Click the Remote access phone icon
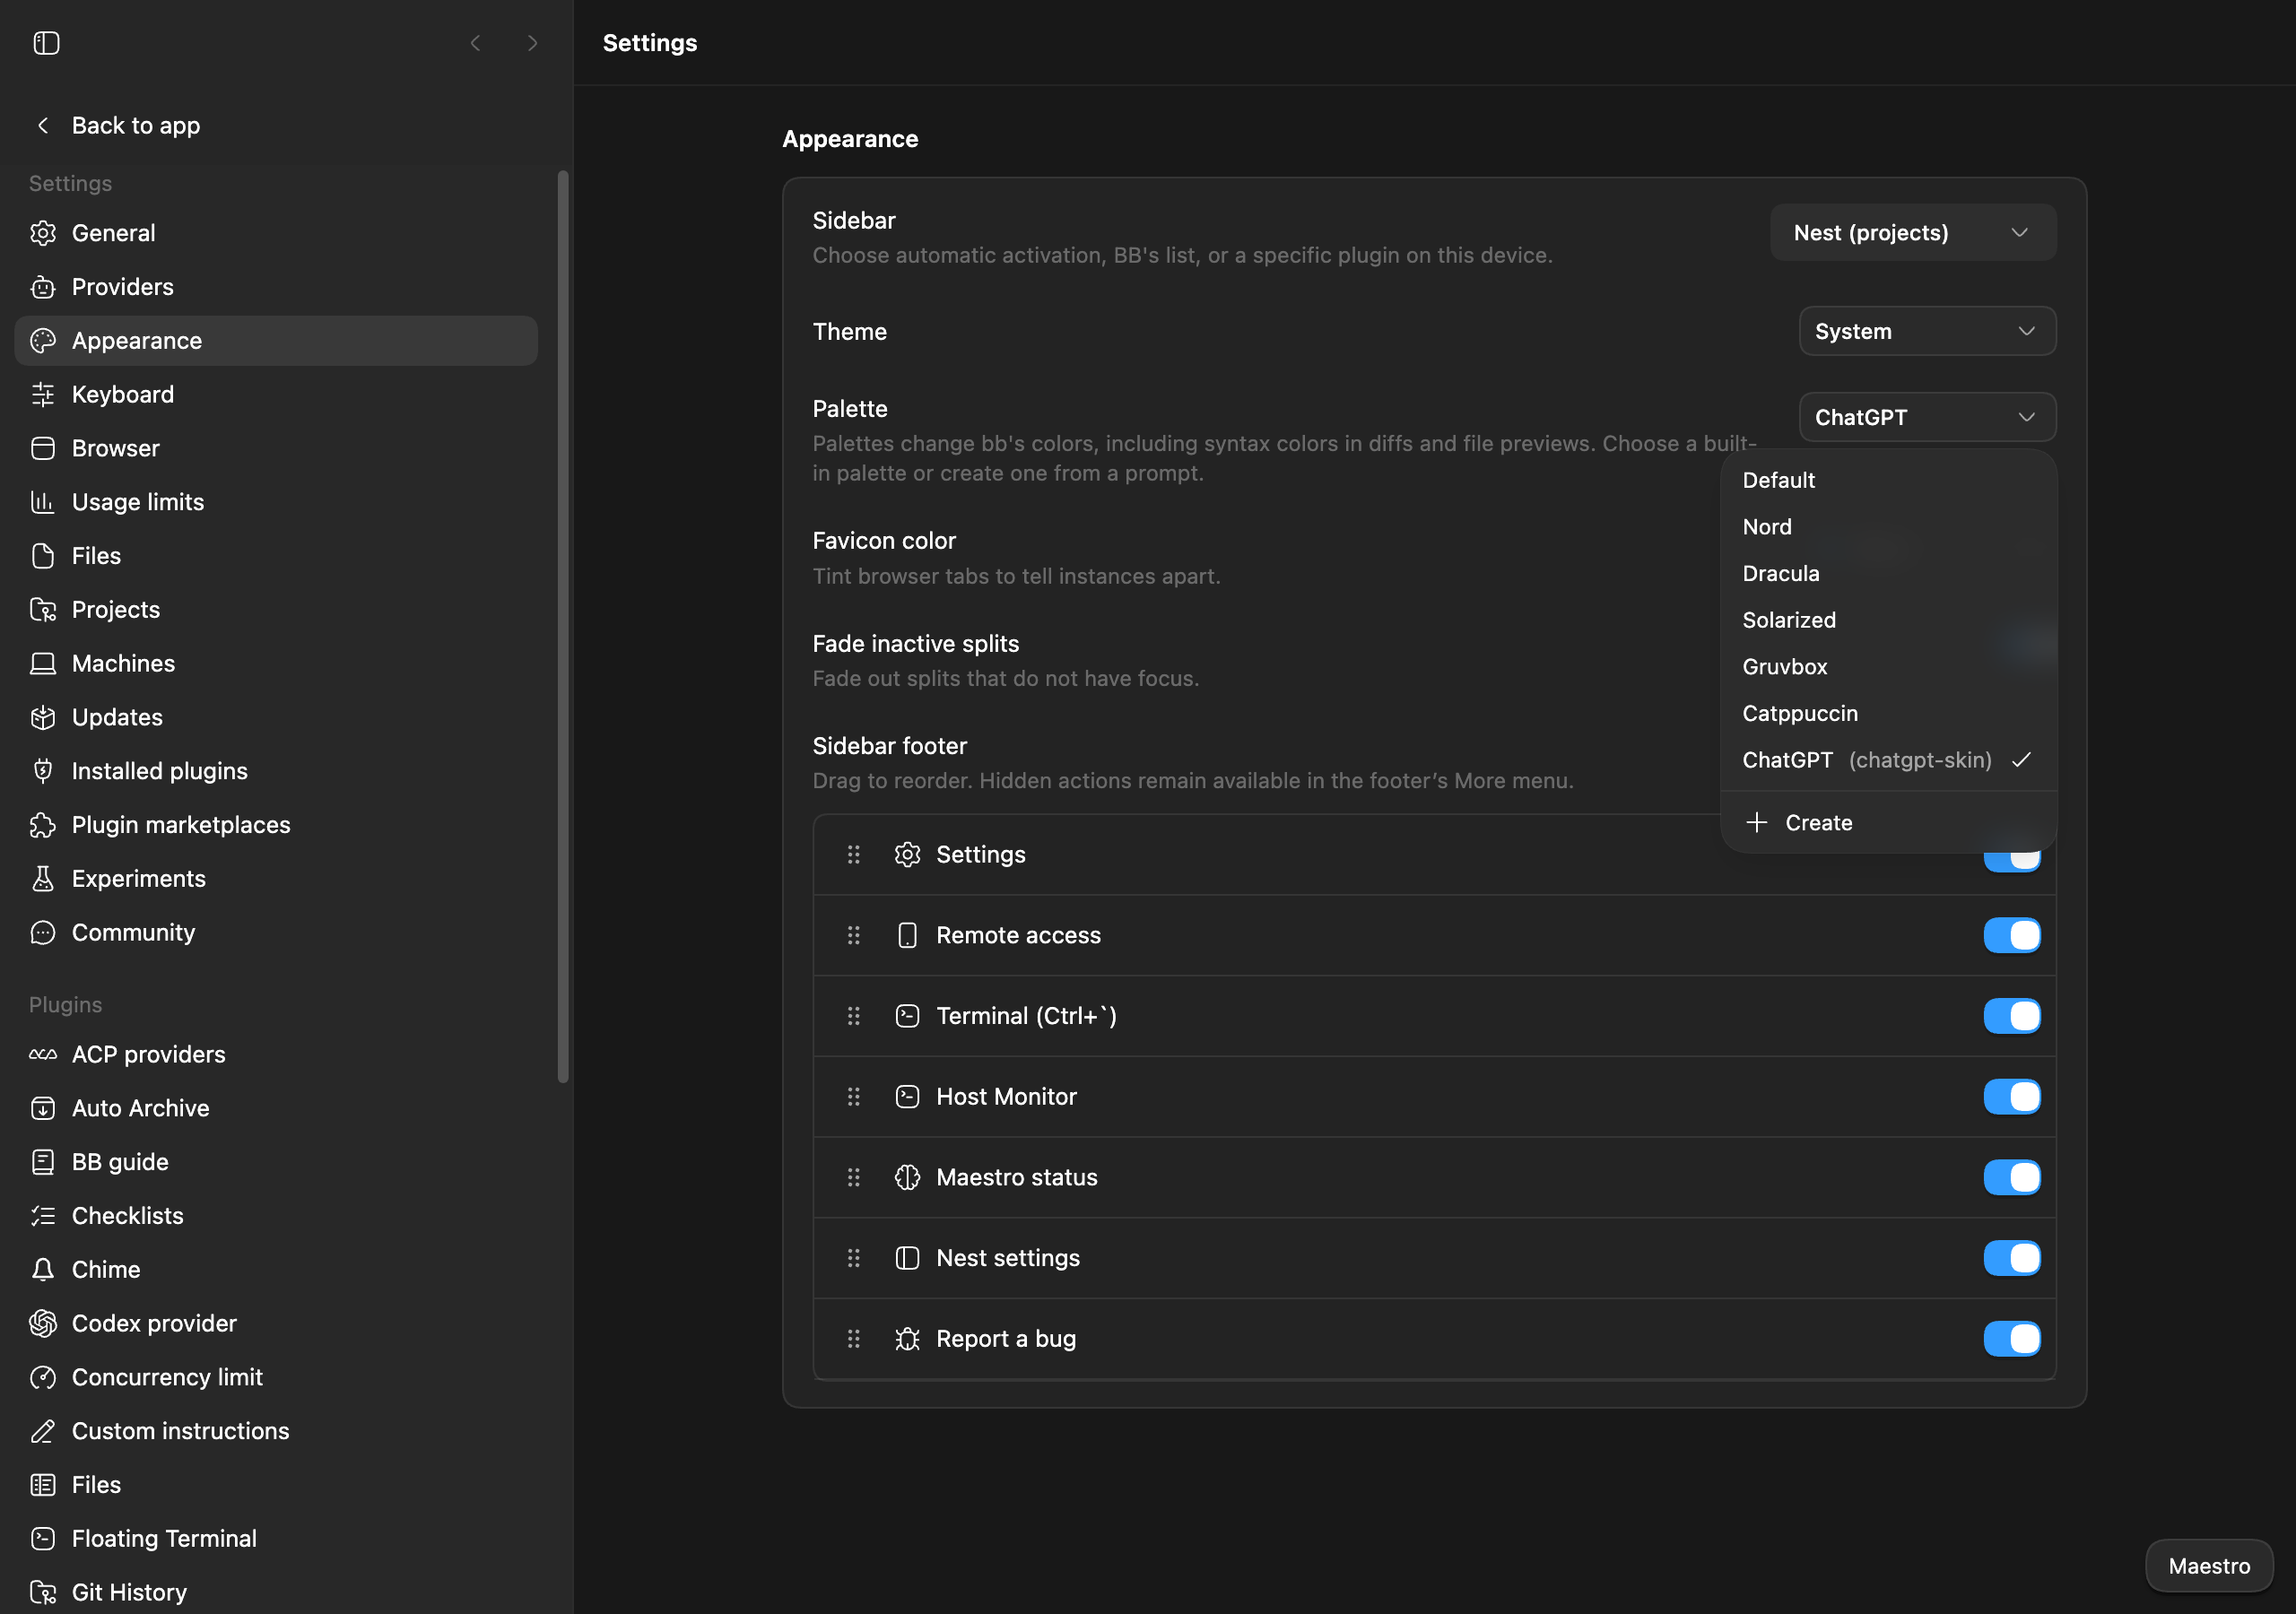 907,935
